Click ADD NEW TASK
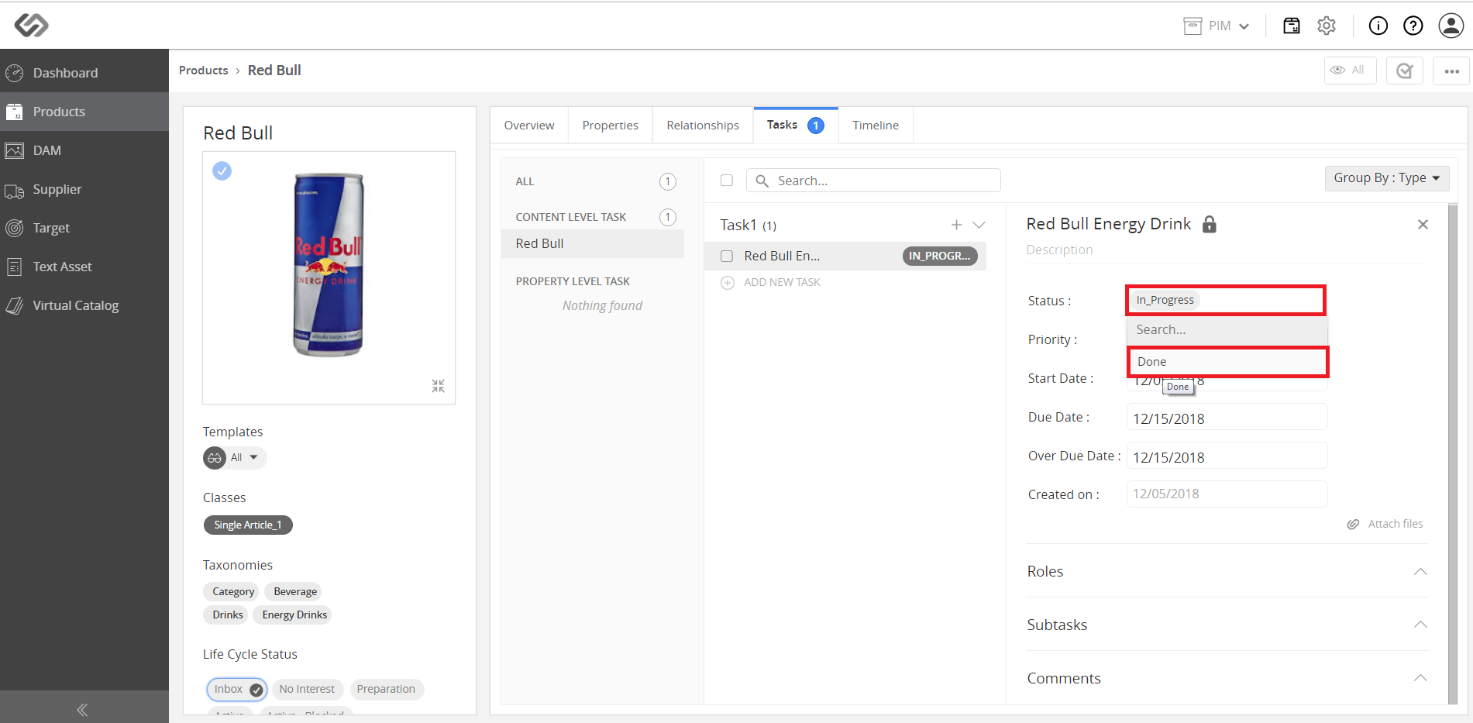 pyautogui.click(x=782, y=283)
